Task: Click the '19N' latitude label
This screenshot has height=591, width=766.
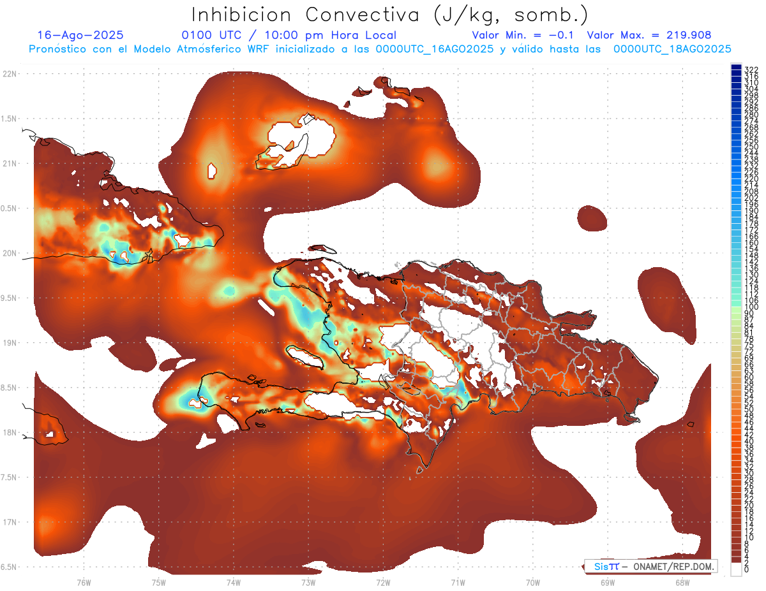Action: (10, 343)
